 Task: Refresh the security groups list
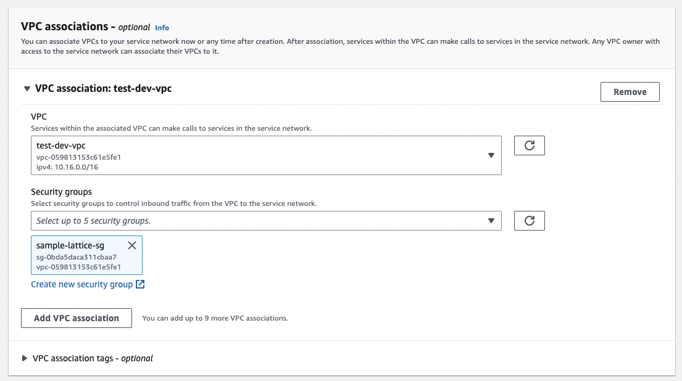pos(529,220)
